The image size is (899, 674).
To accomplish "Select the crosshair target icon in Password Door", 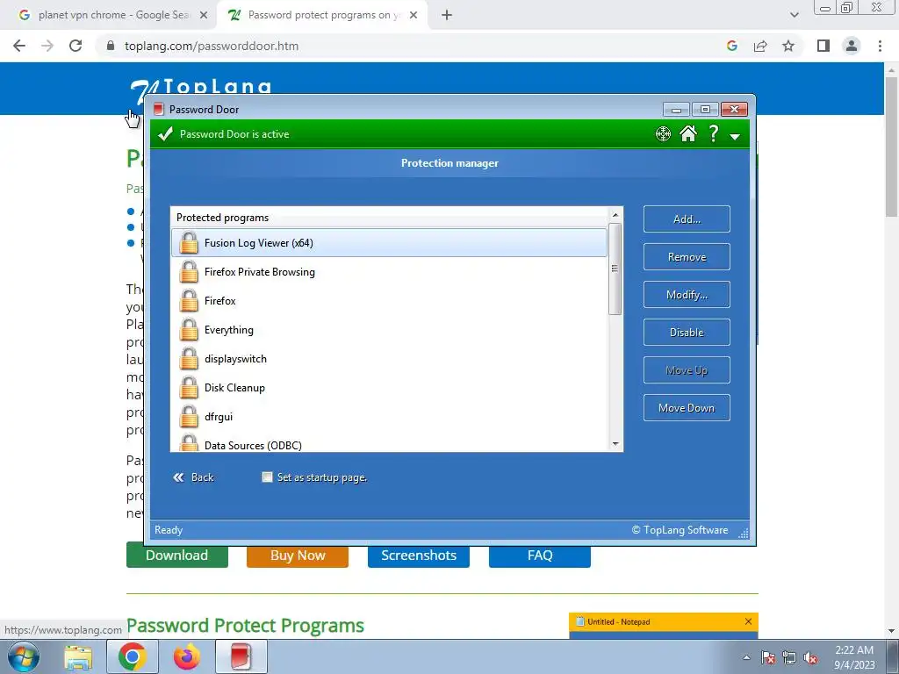I will (663, 134).
